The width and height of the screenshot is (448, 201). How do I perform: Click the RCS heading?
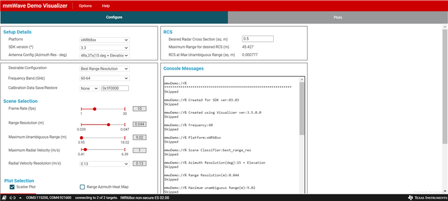pos(167,32)
